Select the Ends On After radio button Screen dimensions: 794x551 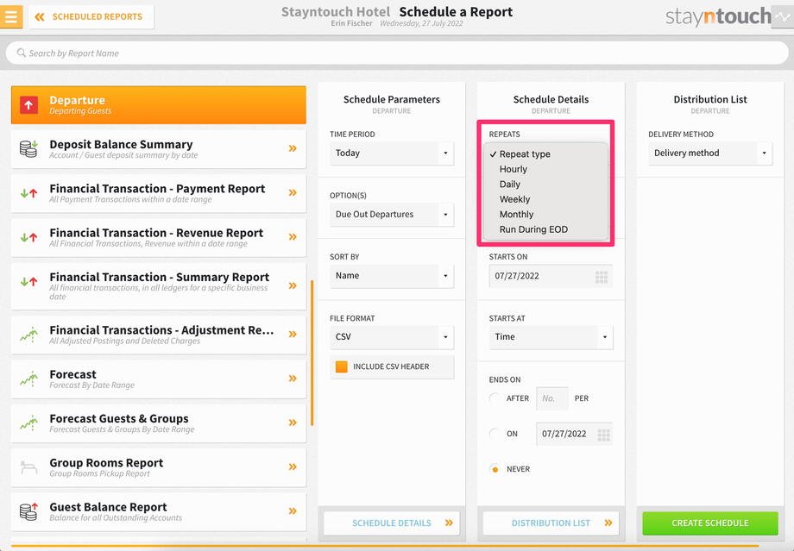pyautogui.click(x=495, y=398)
